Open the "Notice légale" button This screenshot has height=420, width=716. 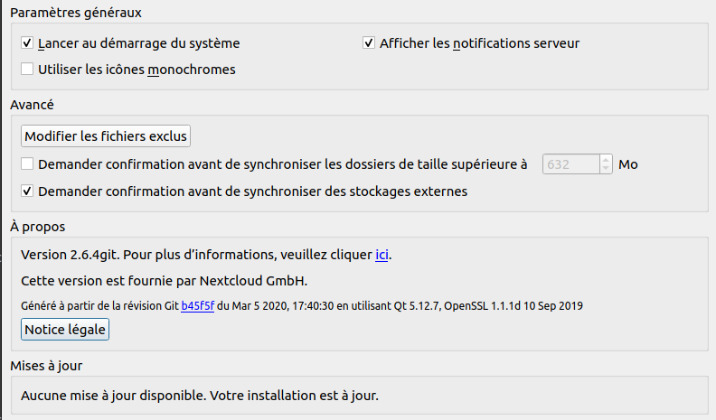[65, 331]
